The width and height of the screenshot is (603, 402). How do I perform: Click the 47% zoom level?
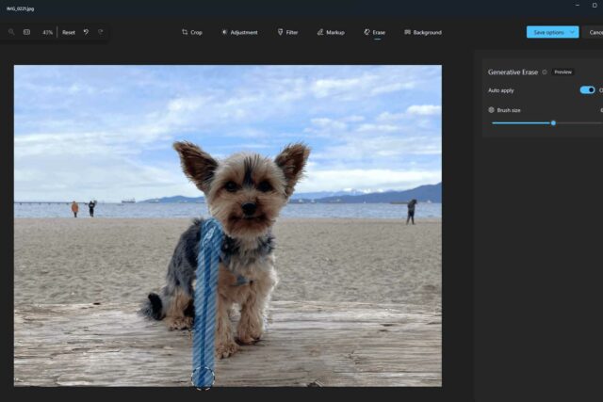47,33
